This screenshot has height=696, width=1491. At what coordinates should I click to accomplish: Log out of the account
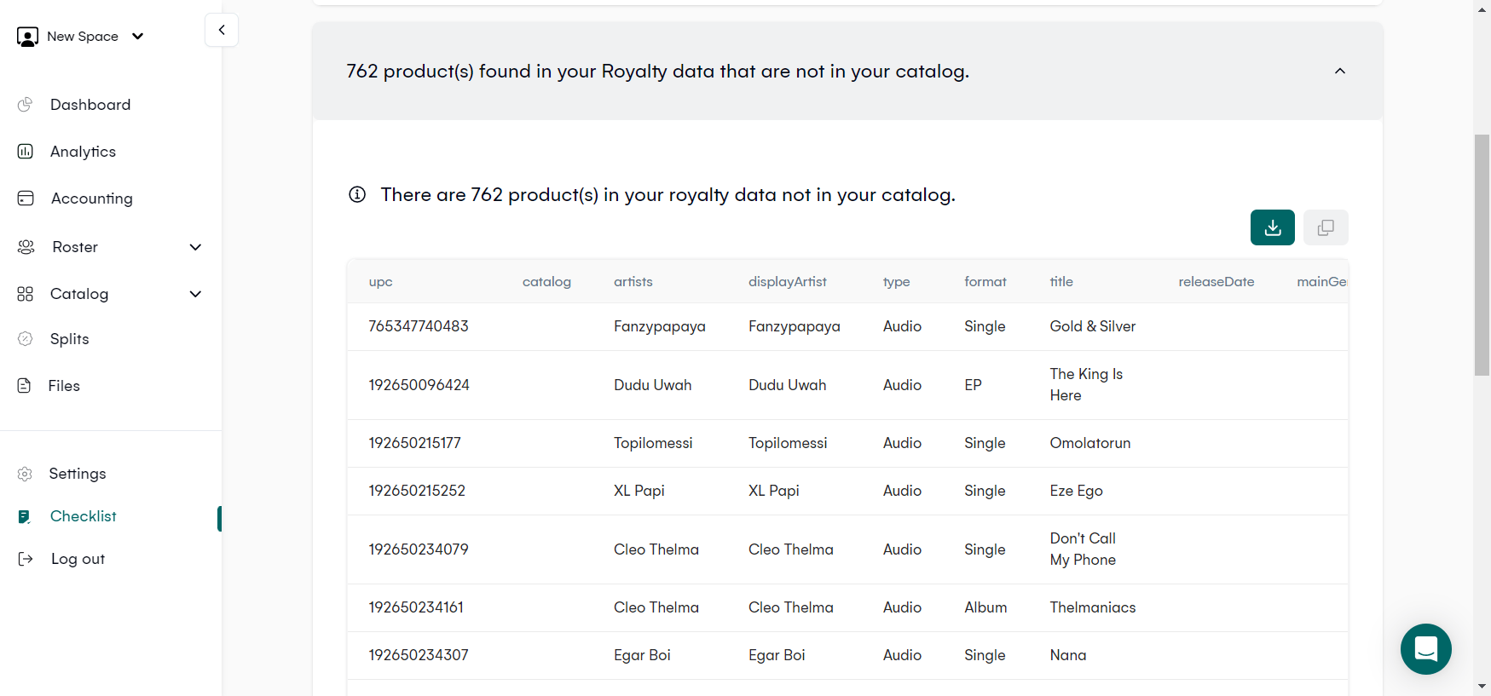click(78, 559)
